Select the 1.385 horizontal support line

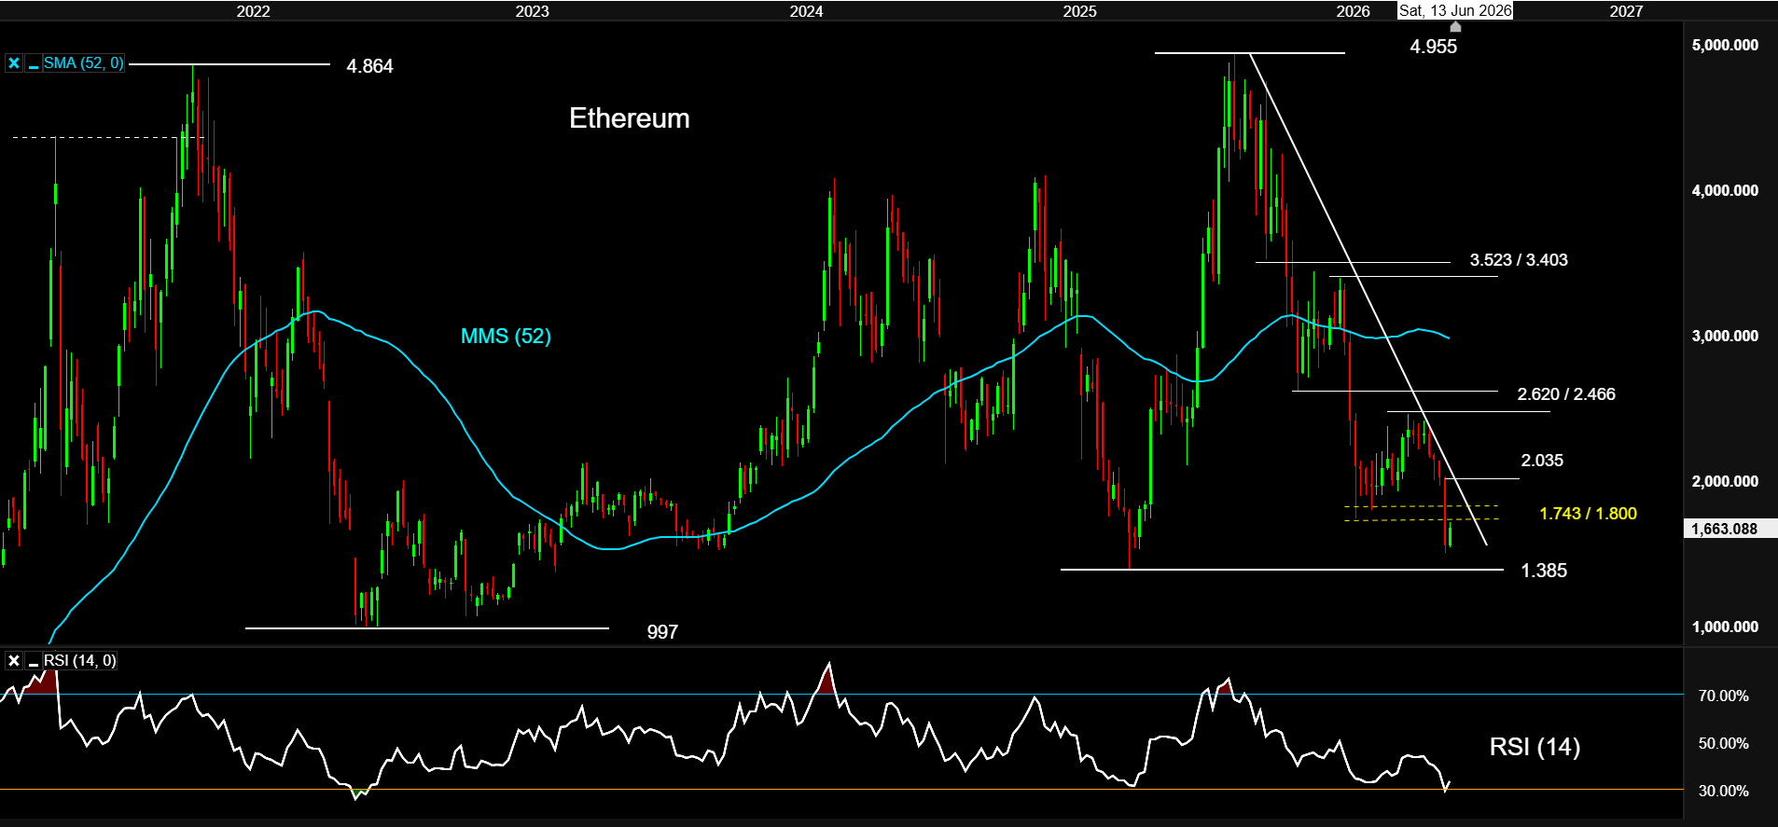[x=1282, y=569]
